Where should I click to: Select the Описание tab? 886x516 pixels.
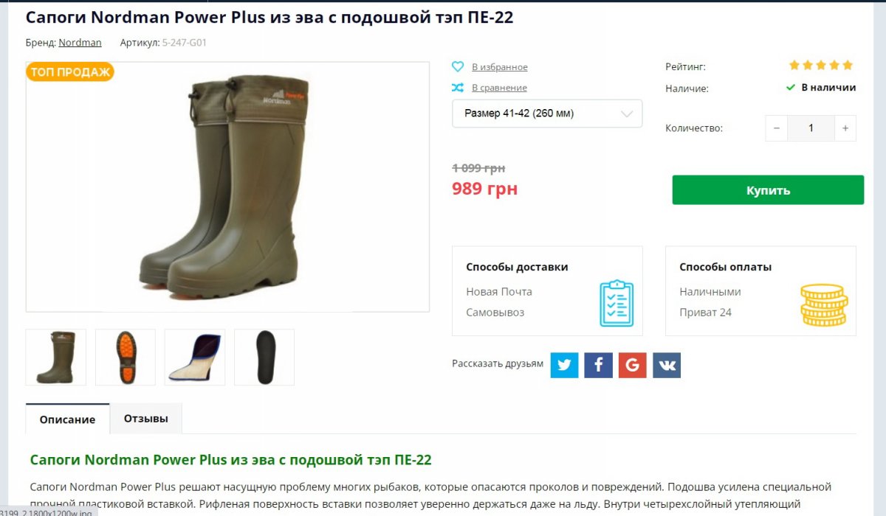(x=67, y=419)
